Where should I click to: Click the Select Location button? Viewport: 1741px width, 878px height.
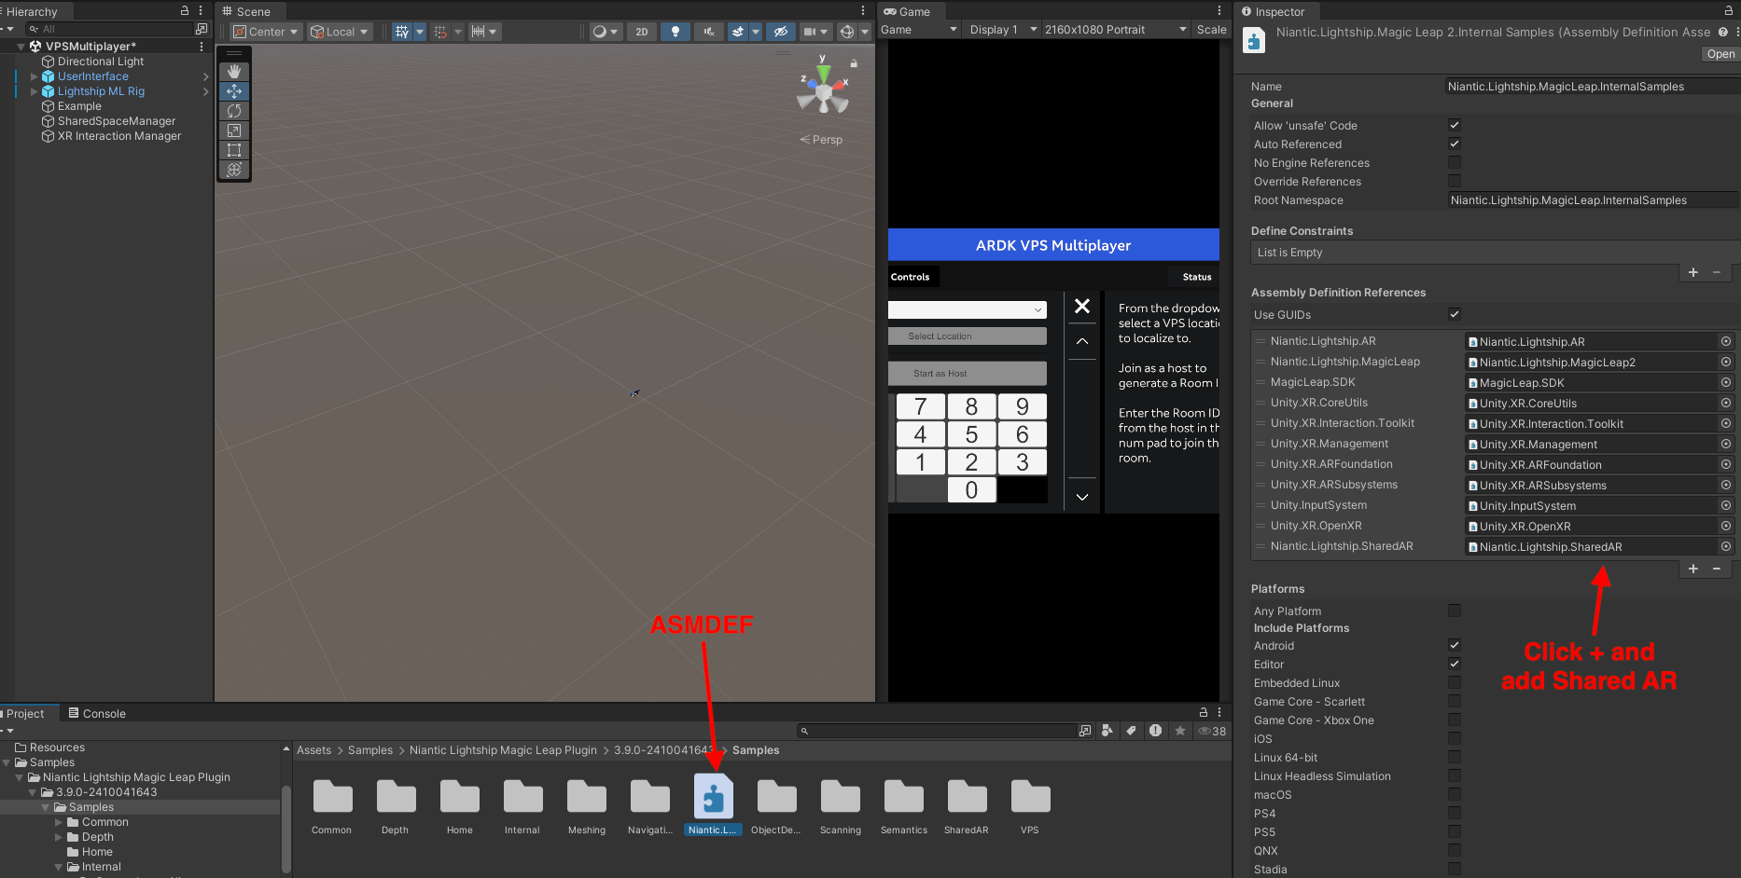click(967, 336)
